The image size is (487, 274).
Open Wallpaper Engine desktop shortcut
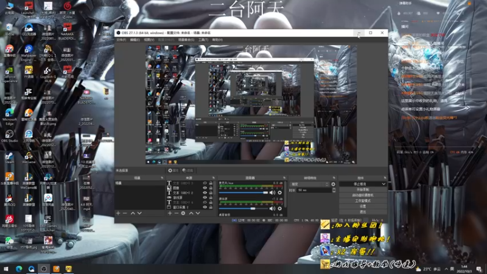(29, 54)
